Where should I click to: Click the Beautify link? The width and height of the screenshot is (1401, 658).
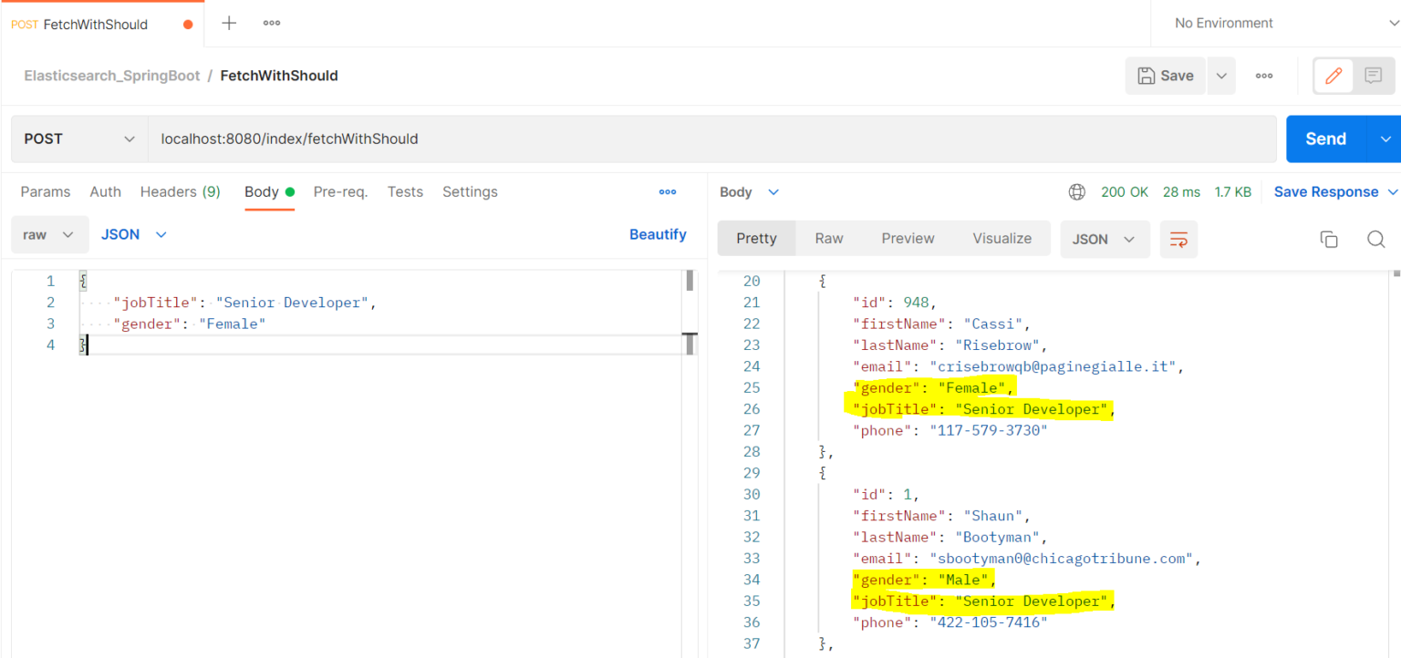click(658, 234)
